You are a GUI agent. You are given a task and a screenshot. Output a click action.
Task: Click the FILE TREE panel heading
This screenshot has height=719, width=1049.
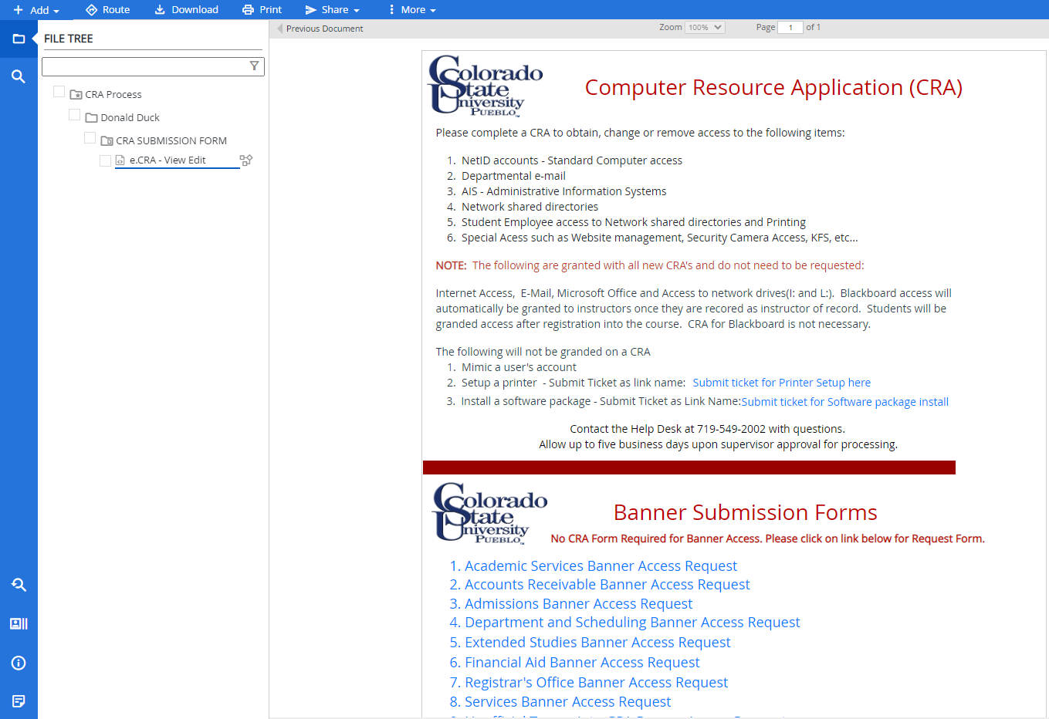click(68, 39)
